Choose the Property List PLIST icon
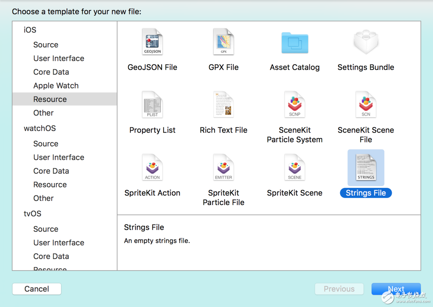Image resolution: width=433 pixels, height=307 pixels. (152, 105)
